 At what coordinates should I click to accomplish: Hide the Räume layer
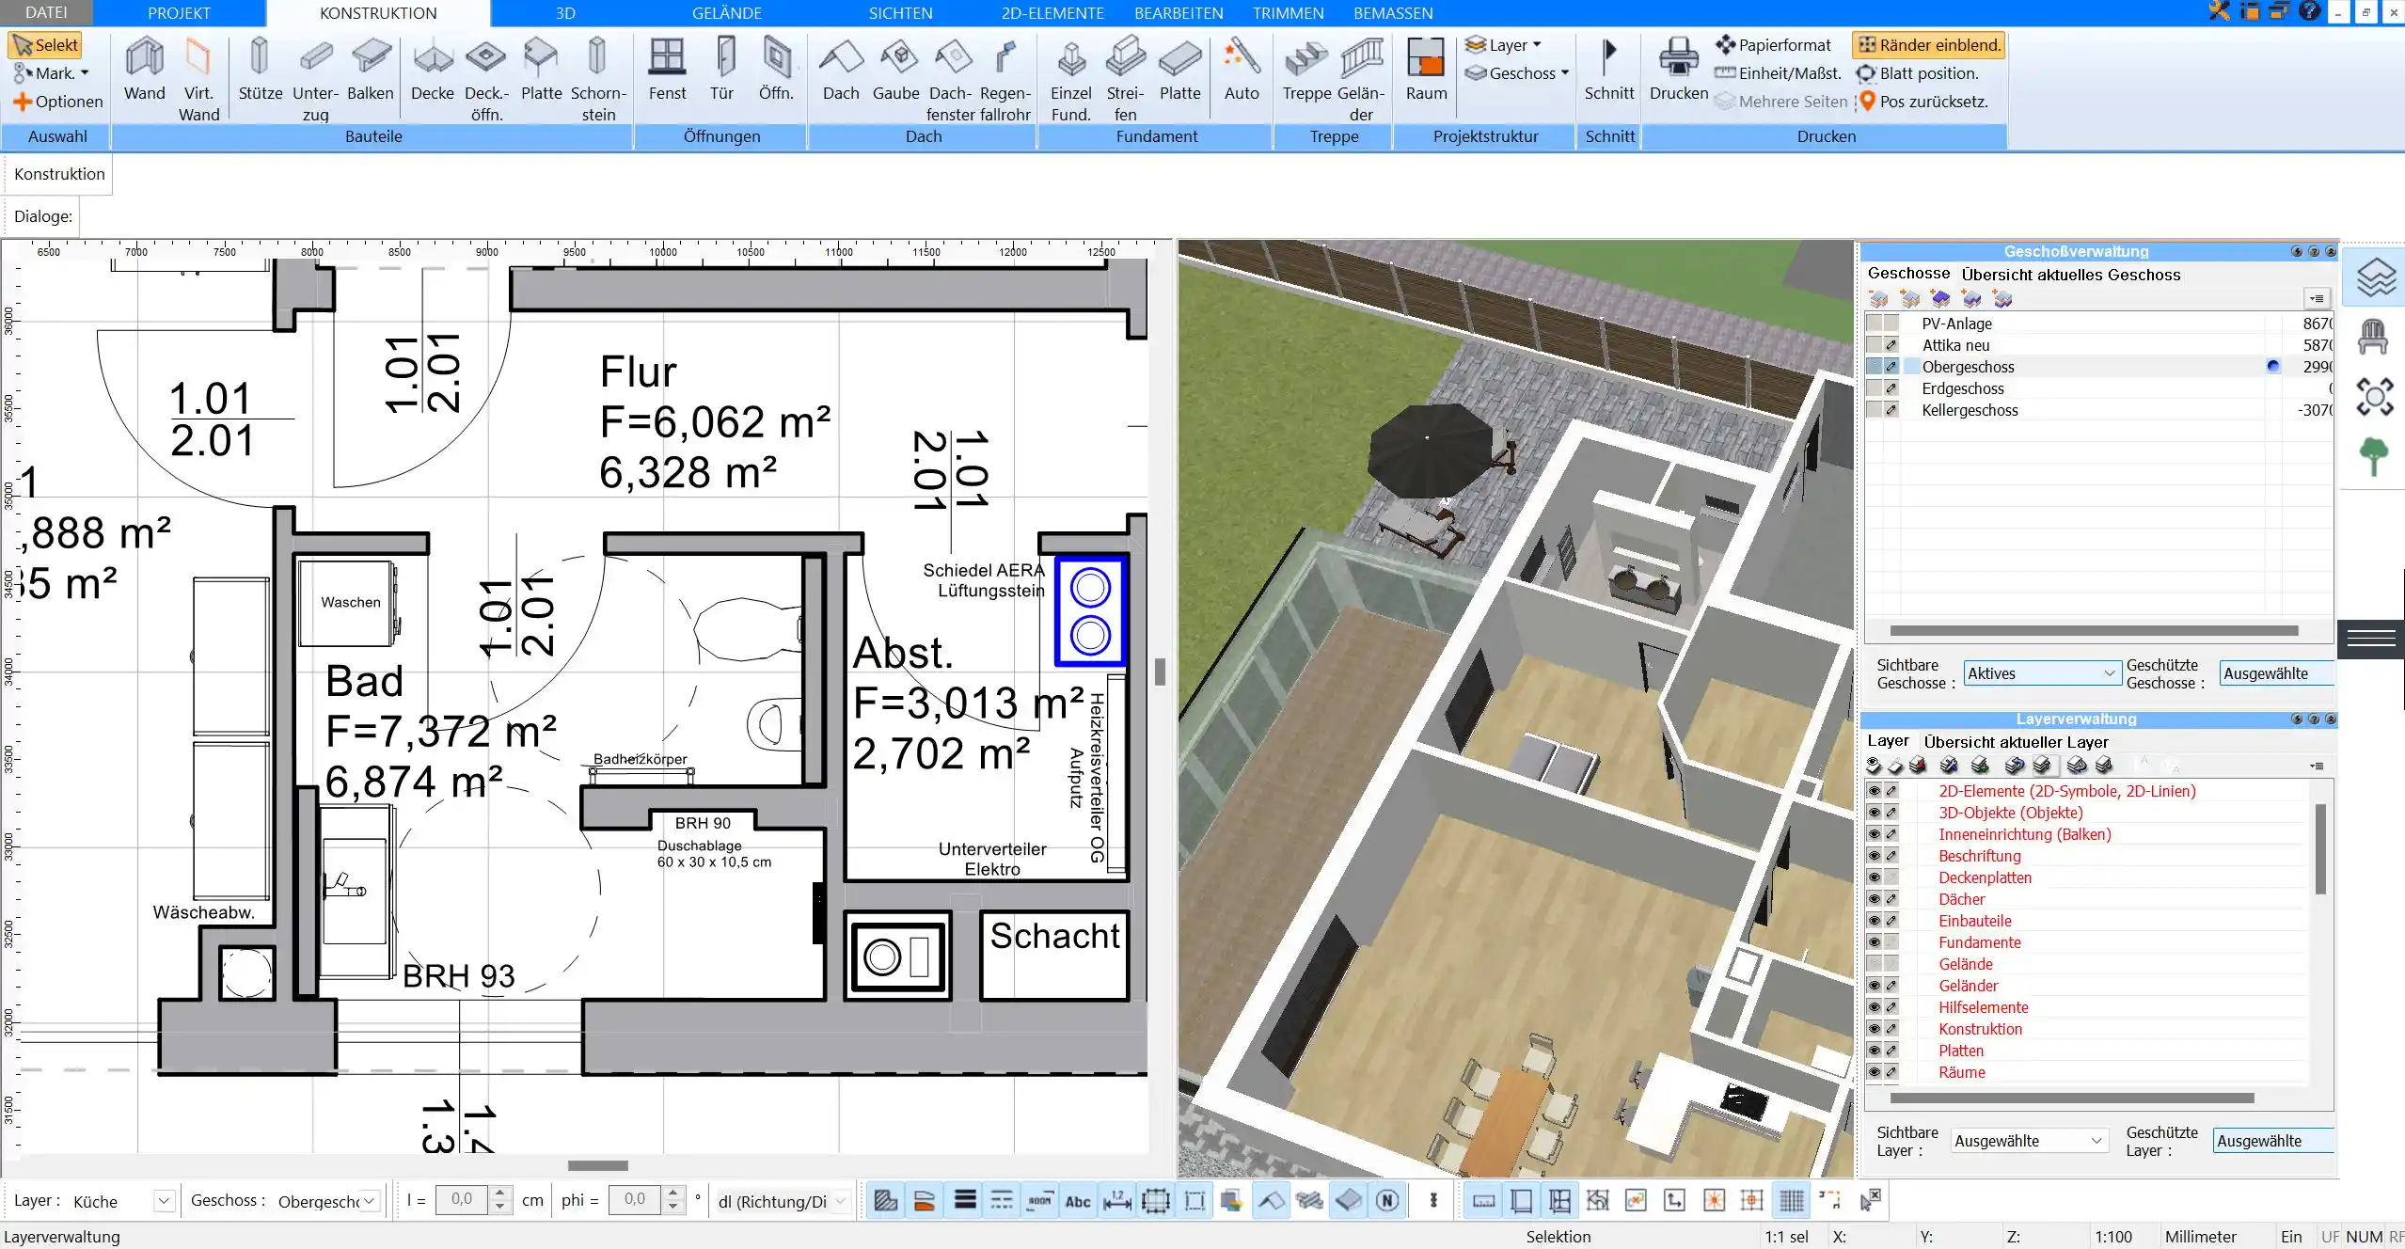point(1874,1072)
